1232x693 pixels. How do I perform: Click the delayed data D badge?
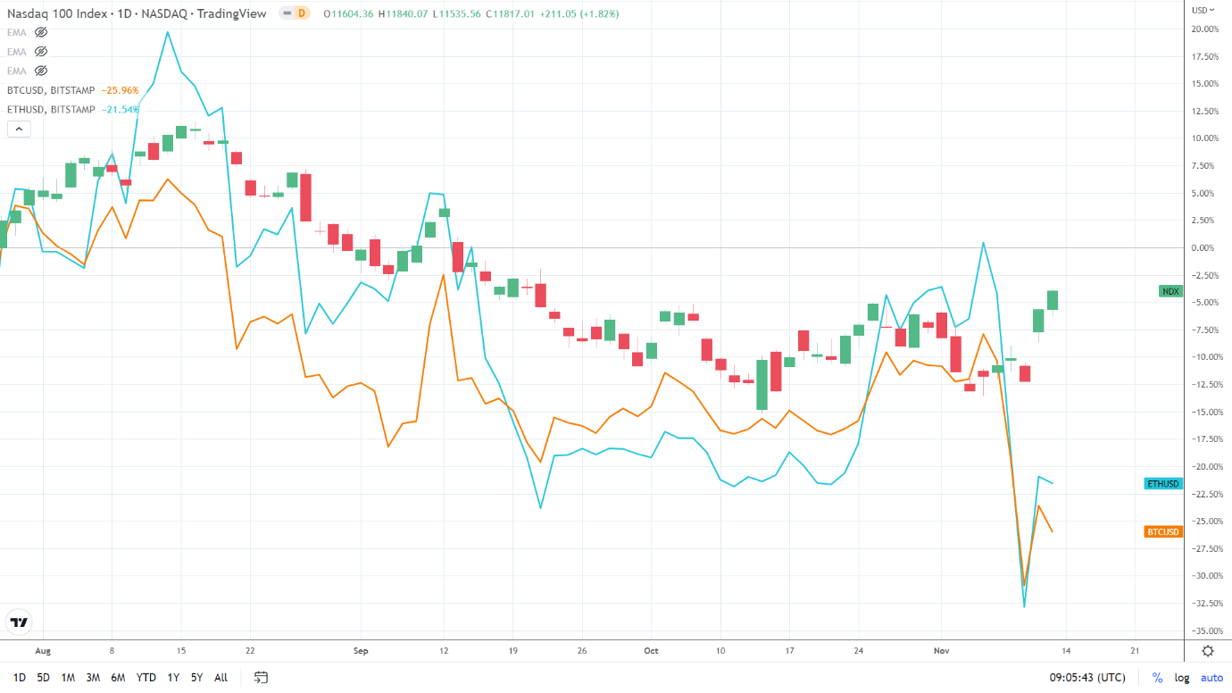tap(302, 13)
